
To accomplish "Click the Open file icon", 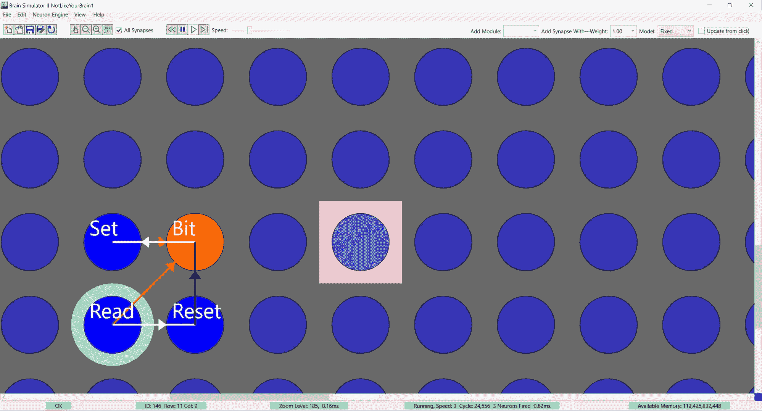I will (19, 30).
